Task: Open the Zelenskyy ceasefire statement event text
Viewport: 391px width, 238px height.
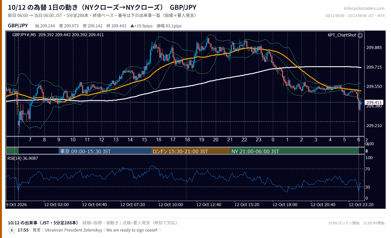Action: (97, 230)
